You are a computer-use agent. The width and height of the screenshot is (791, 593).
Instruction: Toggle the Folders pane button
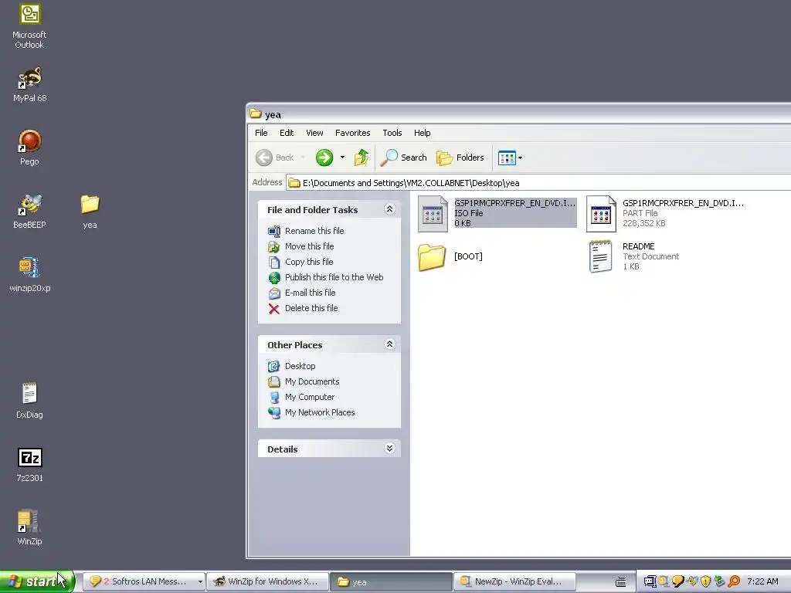click(460, 158)
